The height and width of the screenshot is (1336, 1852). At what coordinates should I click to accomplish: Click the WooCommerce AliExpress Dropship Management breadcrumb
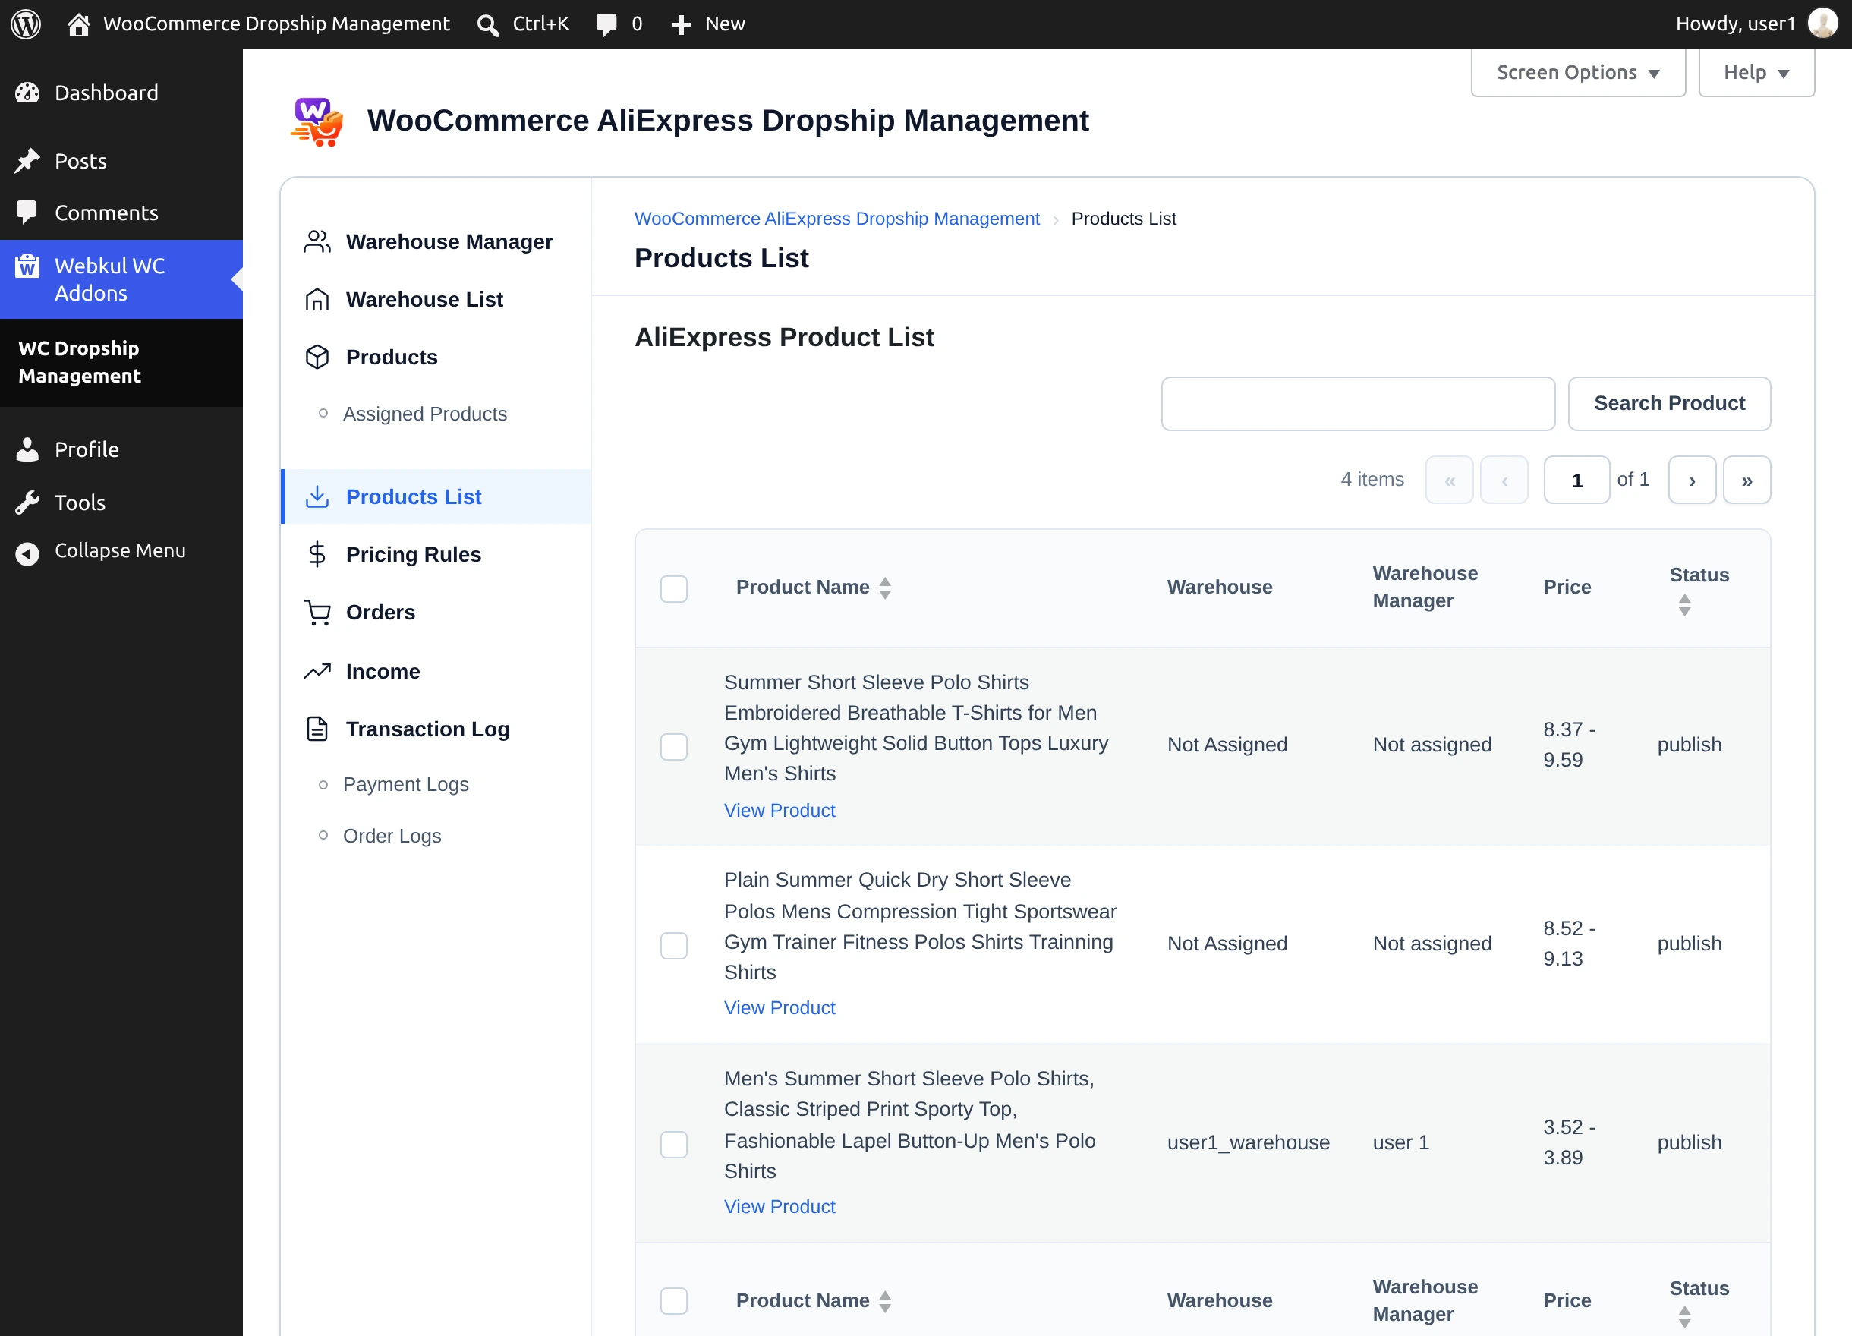[837, 219]
